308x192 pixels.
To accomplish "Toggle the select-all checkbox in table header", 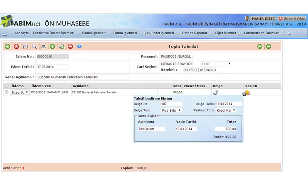I will 7,86.
